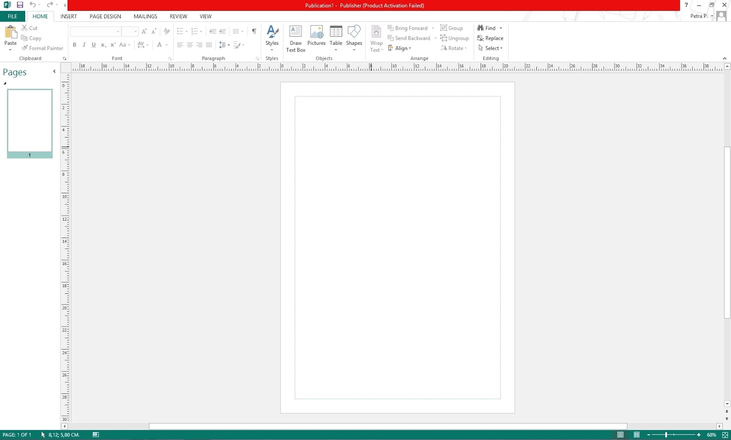Increase the paragraph indent level
Viewport: 731px width, 440px height.
click(222, 31)
